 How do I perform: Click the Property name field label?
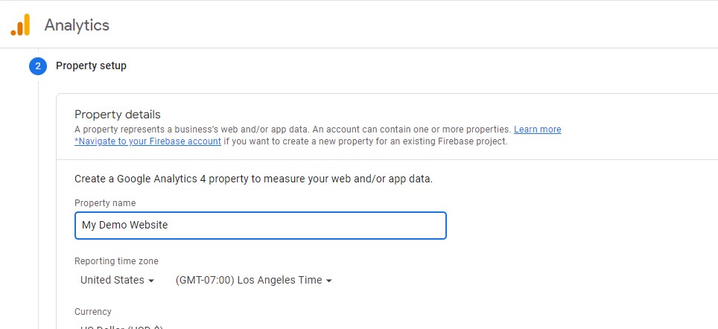coord(105,202)
